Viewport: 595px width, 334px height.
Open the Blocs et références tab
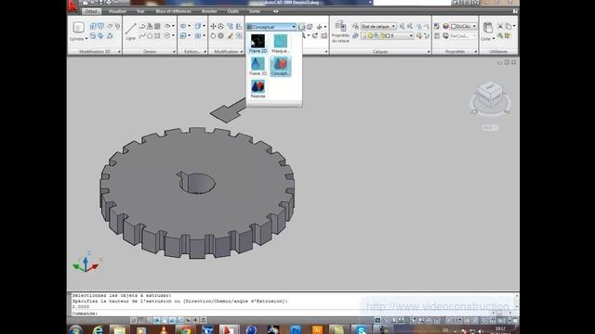tap(174, 11)
